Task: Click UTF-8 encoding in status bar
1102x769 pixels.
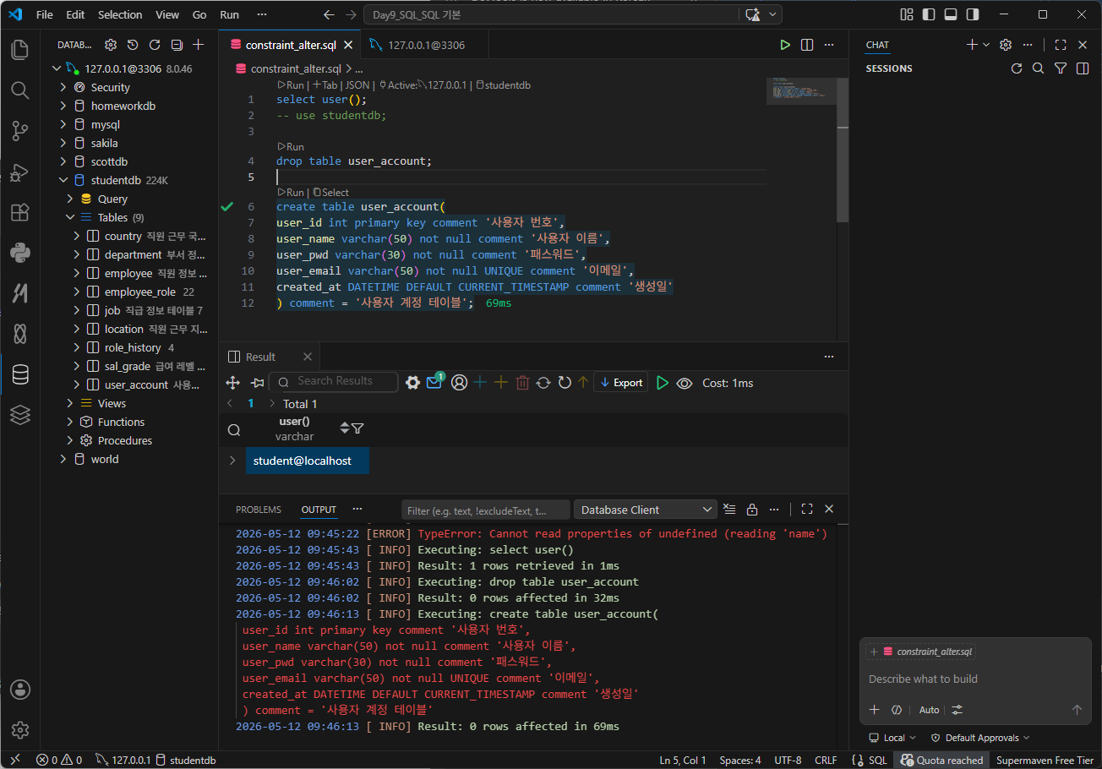Action: point(788,761)
